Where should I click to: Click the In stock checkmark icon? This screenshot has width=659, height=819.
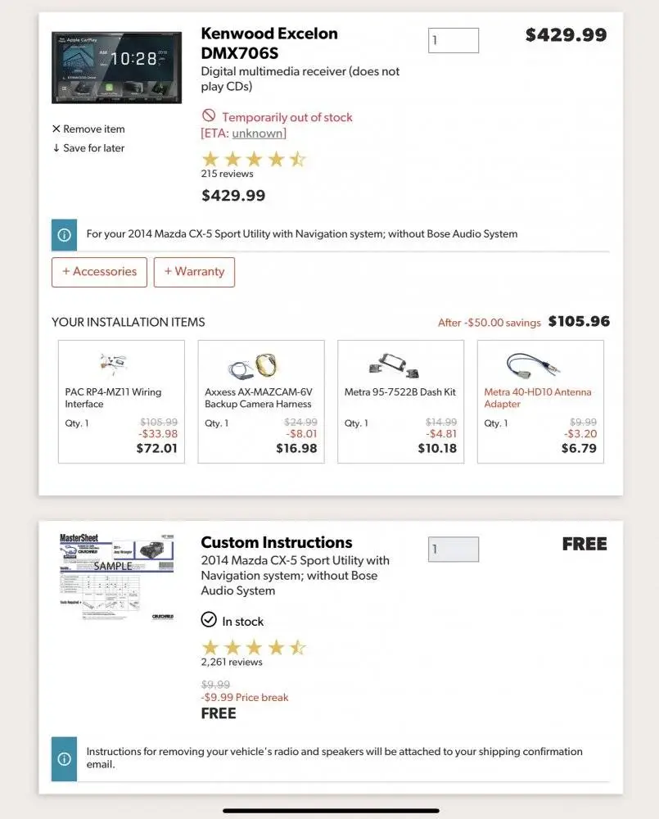[x=209, y=620]
